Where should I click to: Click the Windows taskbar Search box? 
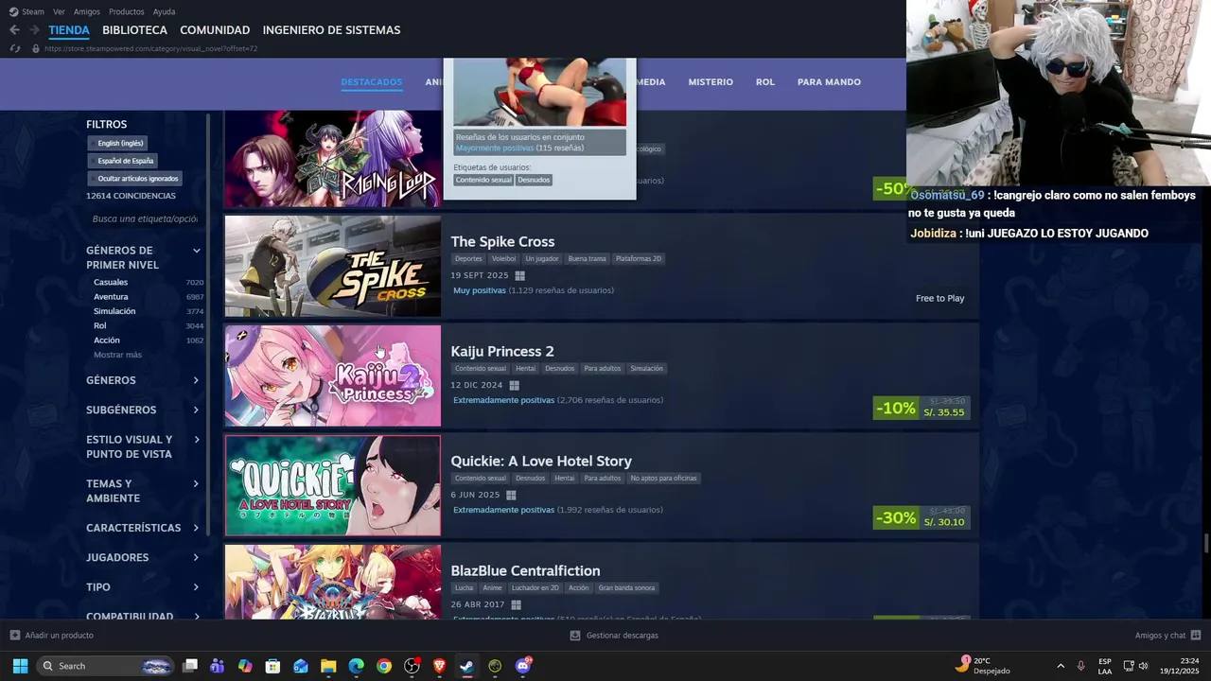click(x=106, y=666)
